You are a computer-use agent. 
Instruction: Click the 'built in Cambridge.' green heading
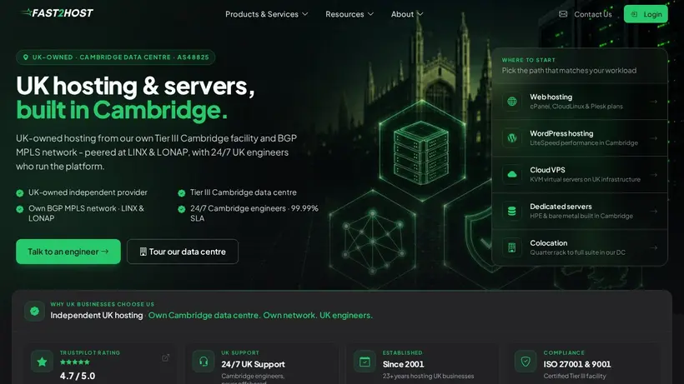122,110
